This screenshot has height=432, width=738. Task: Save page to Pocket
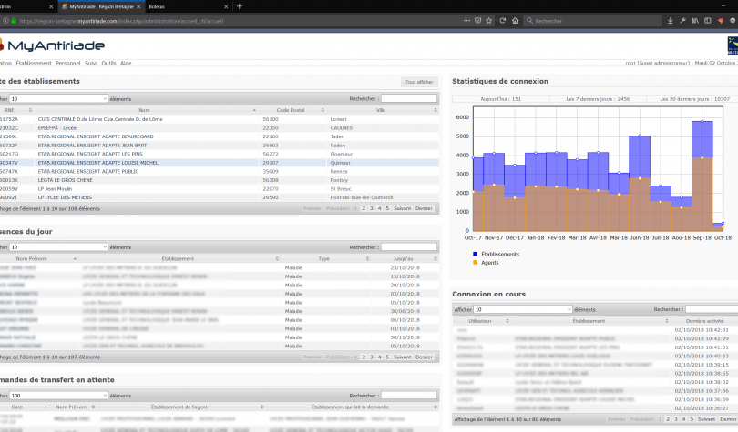pyautogui.click(x=477, y=21)
